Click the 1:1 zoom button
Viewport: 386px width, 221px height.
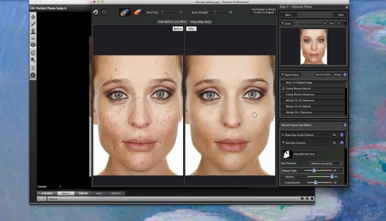339,23
